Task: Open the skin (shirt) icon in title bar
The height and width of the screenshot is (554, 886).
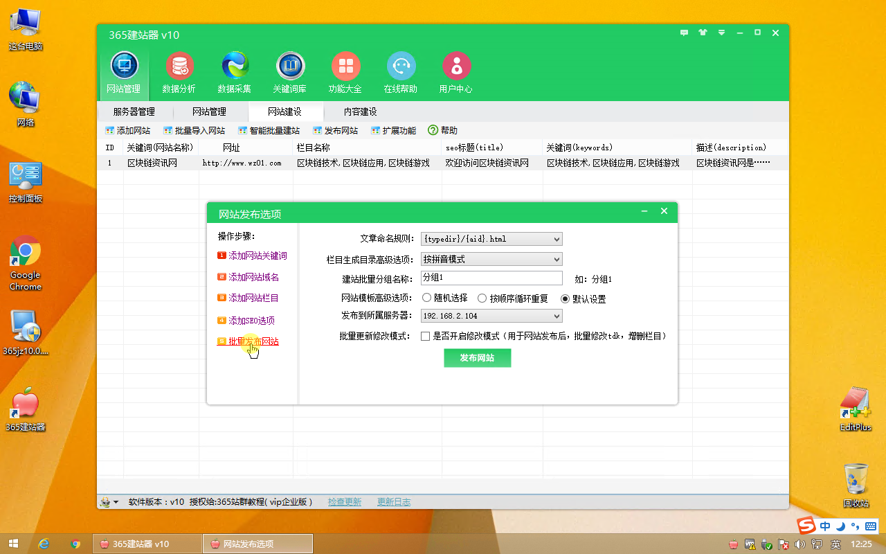Action: (x=703, y=33)
